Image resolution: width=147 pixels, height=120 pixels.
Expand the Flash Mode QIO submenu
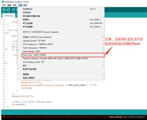[61, 51]
